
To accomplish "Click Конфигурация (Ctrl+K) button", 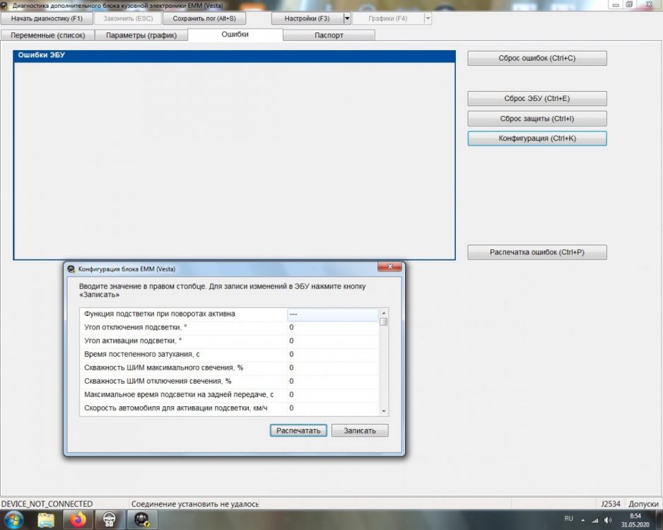I will click(x=537, y=139).
